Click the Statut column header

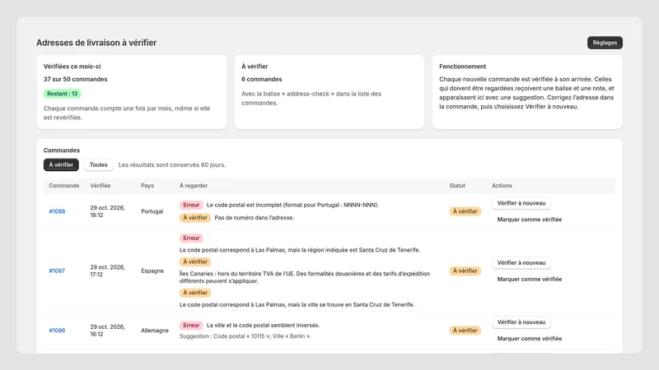pyautogui.click(x=457, y=186)
